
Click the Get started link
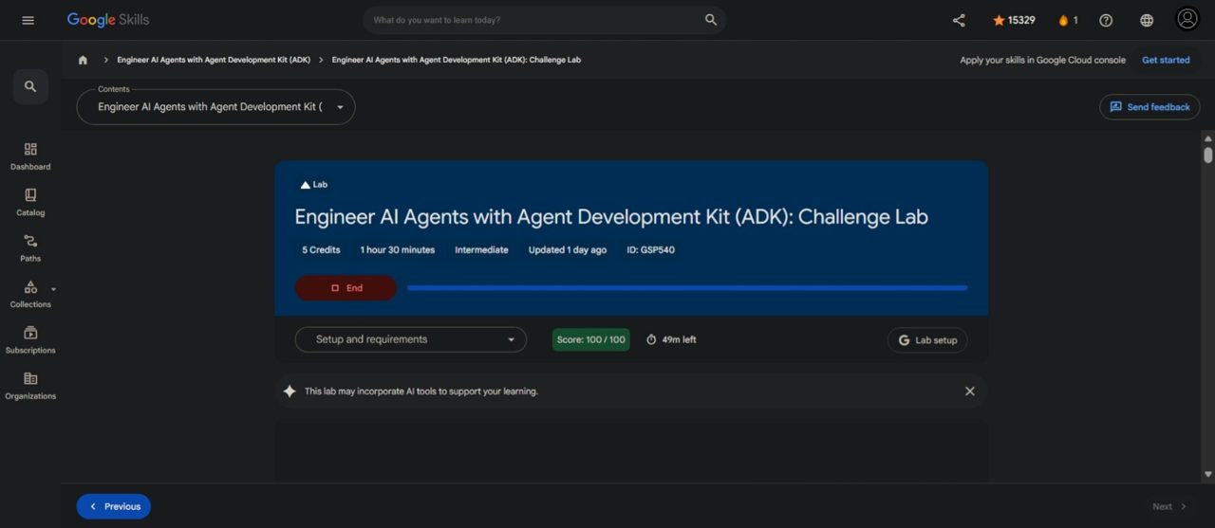click(1166, 60)
